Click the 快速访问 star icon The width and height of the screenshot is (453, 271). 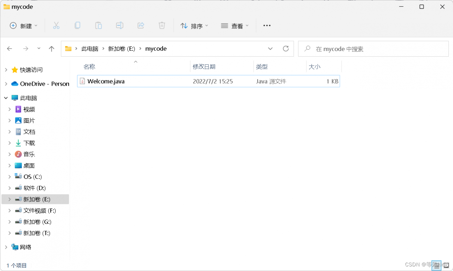click(x=15, y=70)
